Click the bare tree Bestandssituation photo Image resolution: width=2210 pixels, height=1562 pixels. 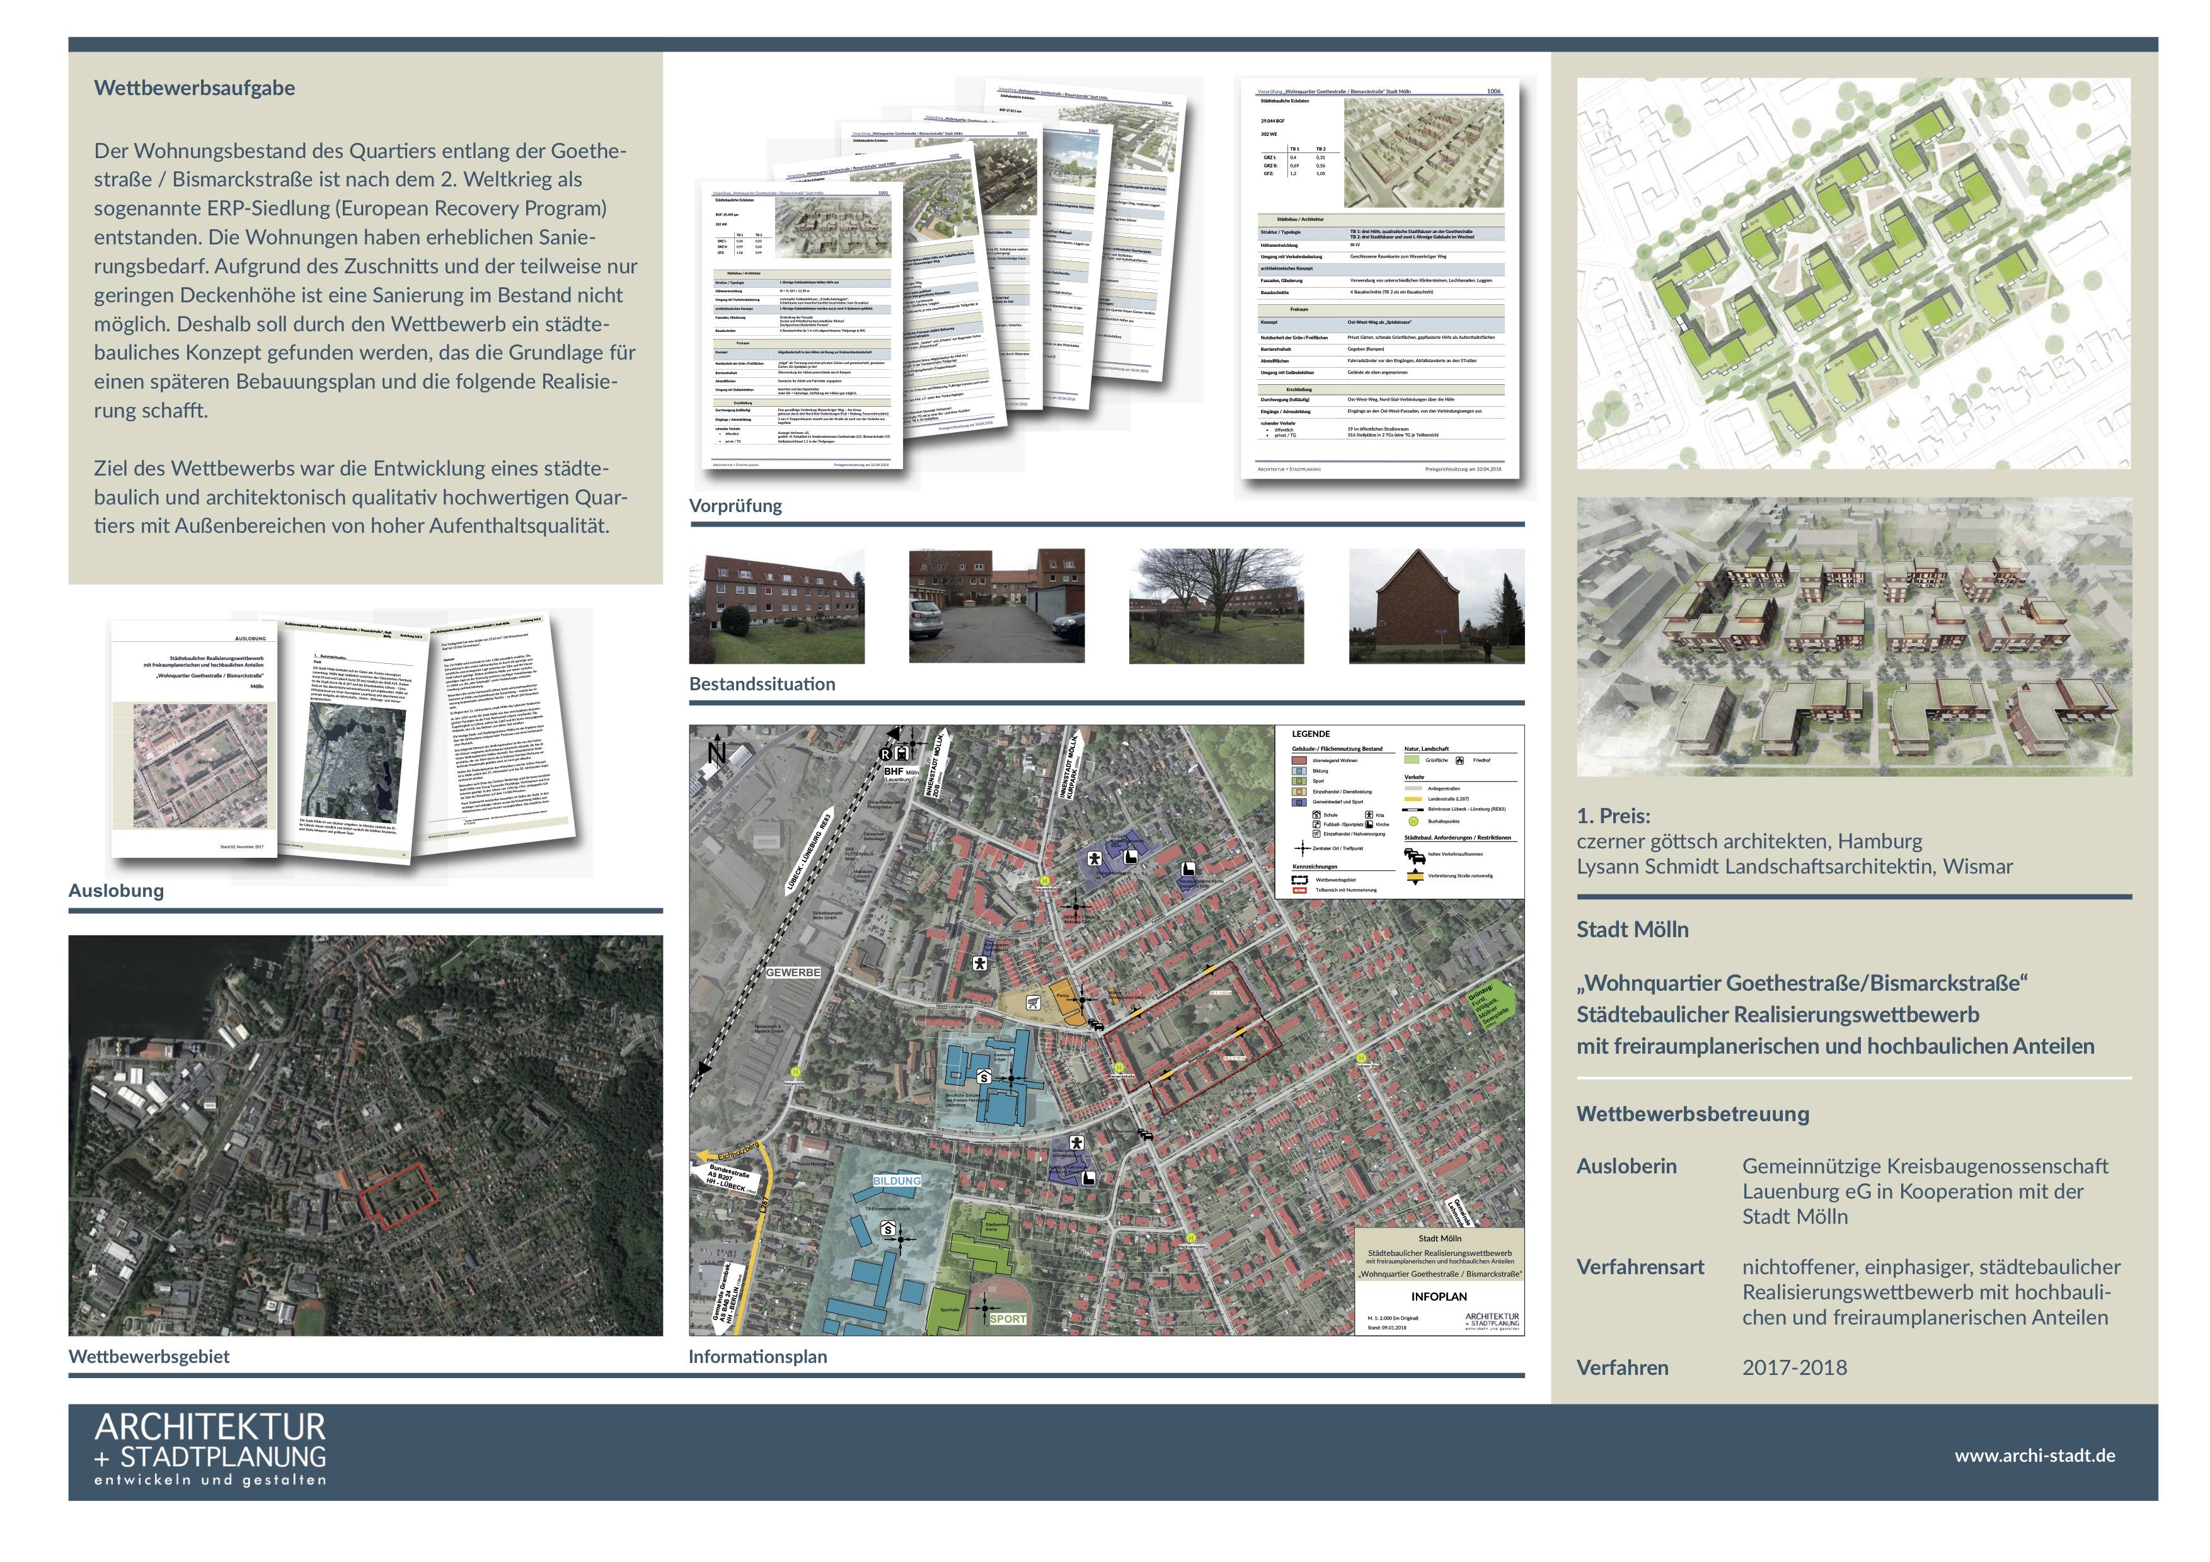pyautogui.click(x=1216, y=606)
